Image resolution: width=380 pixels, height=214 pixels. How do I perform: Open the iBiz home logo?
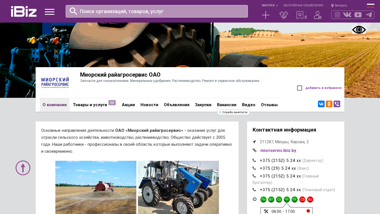tap(24, 11)
